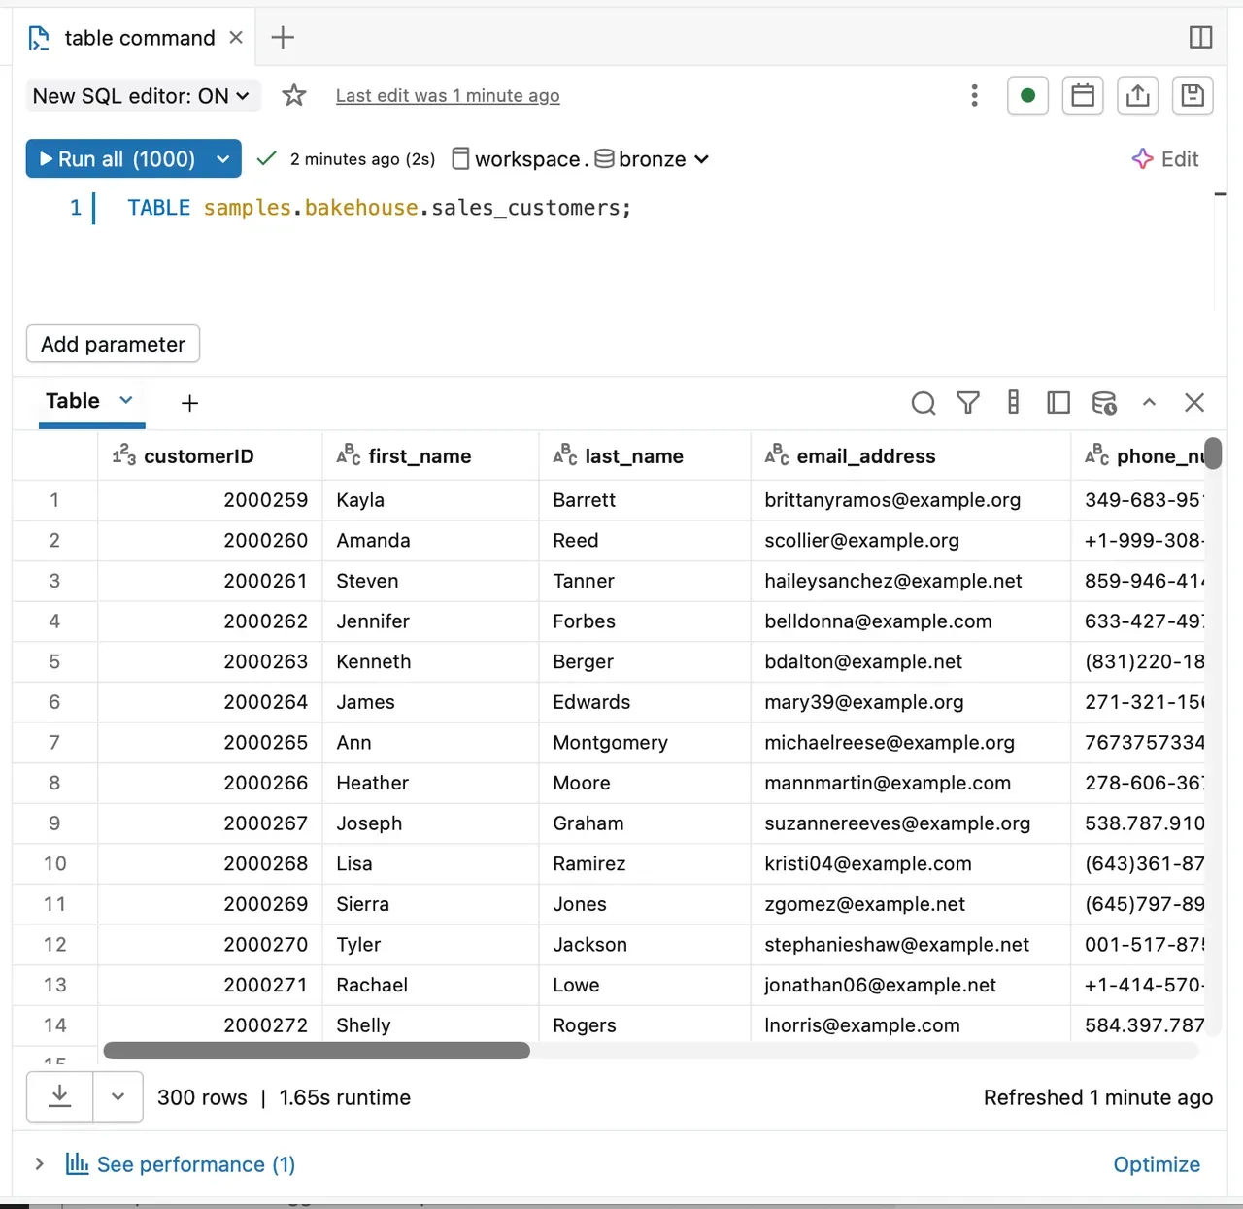The height and width of the screenshot is (1209, 1243).
Task: Open the schedule calendar icon
Action: [x=1083, y=95]
